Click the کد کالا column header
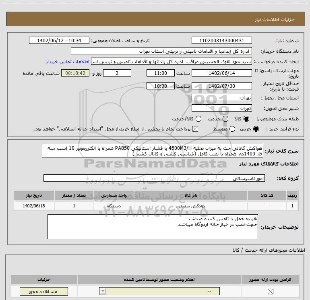Image resolution: width=310 pixels, height=300 pixels. tap(267, 195)
